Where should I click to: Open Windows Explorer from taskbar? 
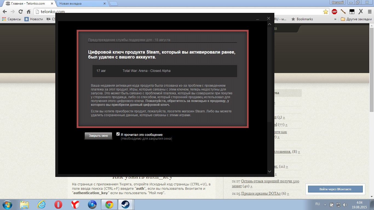[x=25, y=205]
